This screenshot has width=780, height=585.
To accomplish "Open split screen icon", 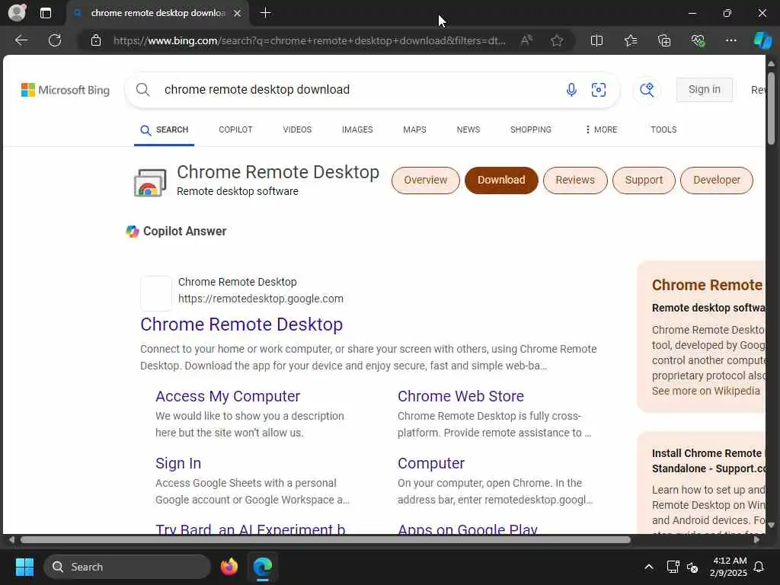I will pyautogui.click(x=596, y=40).
